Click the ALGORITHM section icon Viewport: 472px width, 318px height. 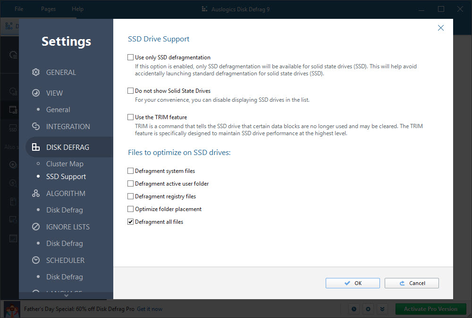click(36, 193)
